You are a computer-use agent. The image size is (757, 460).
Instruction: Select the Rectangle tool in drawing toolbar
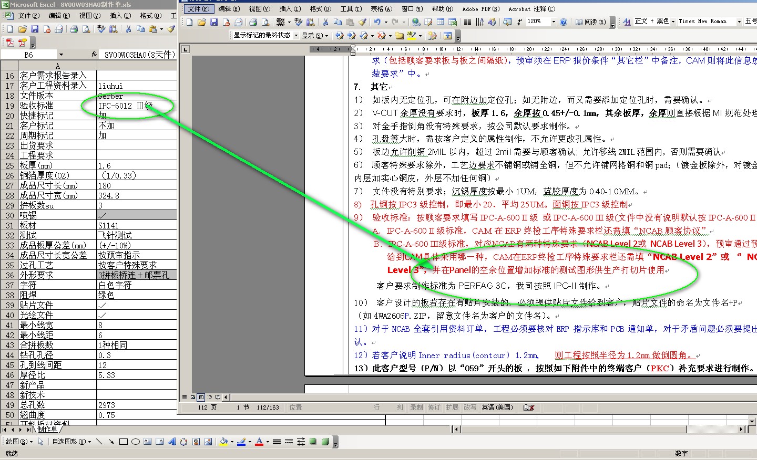tap(124, 442)
